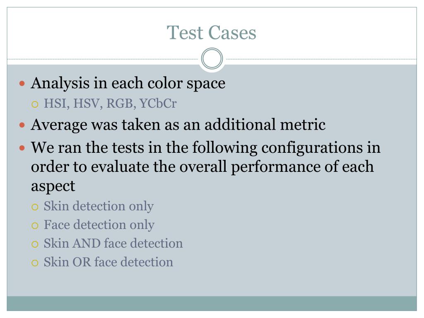
Task: Click the orange bullet beside "Average was taken"
Action: tap(22, 125)
